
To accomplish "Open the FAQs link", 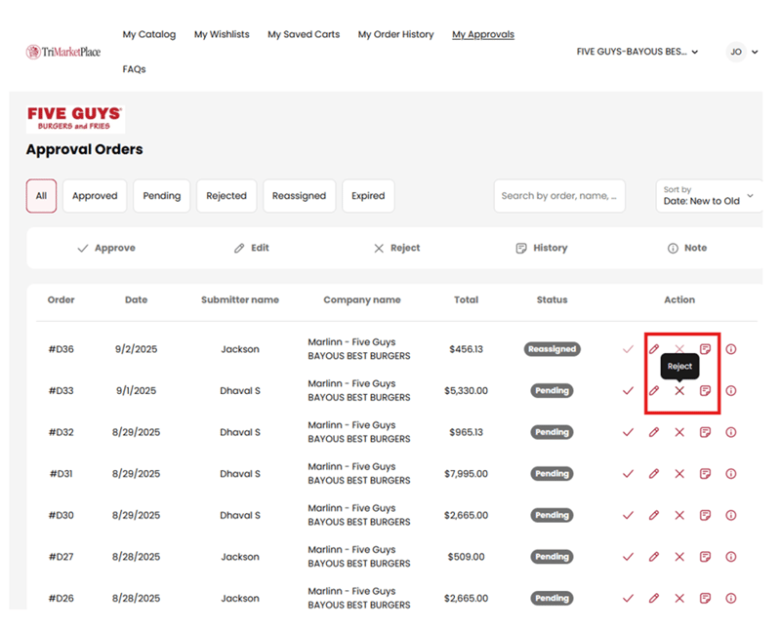I will 135,69.
